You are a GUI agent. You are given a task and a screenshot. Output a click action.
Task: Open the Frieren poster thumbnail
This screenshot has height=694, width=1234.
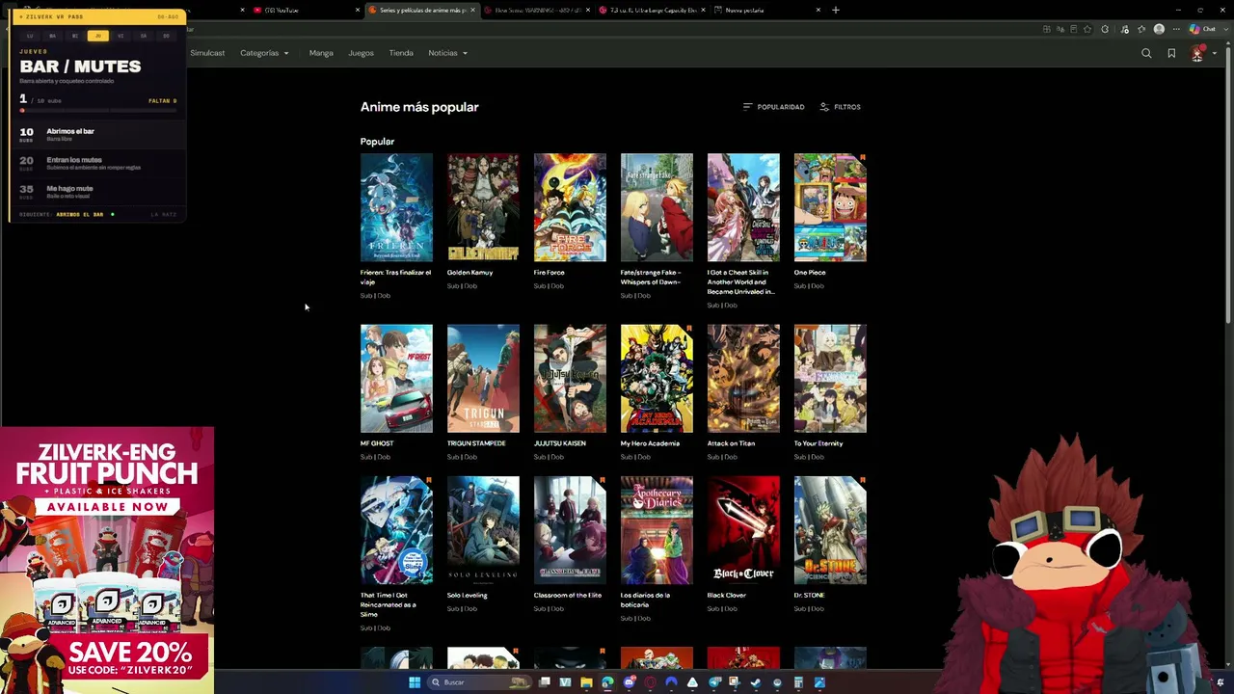tap(396, 207)
